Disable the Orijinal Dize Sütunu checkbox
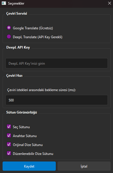Viewport: 113px width, 173px height. (9, 144)
